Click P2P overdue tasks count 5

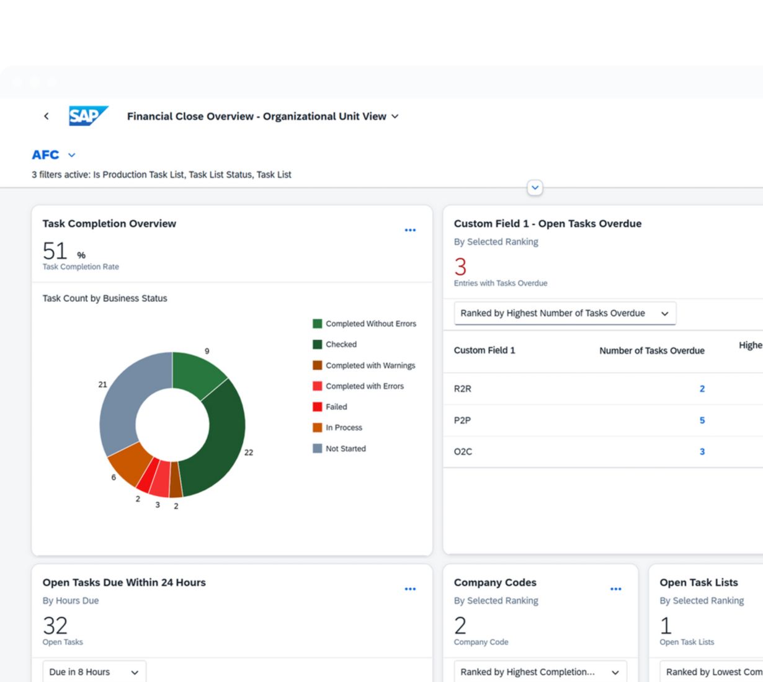[702, 420]
